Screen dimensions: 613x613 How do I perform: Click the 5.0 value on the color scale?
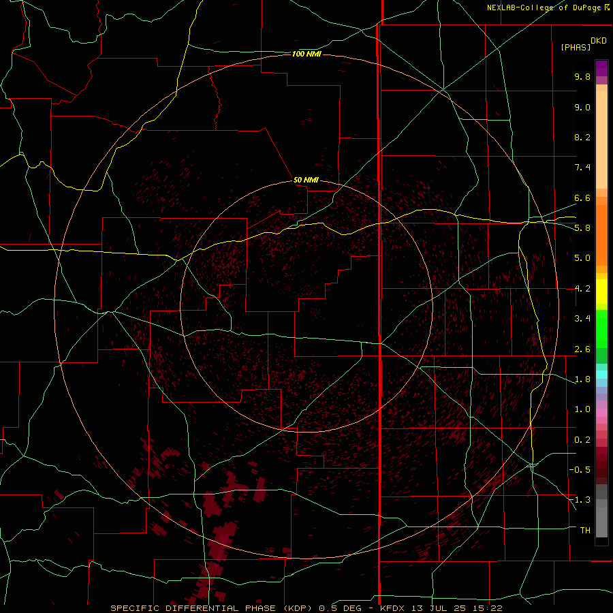[x=582, y=258]
